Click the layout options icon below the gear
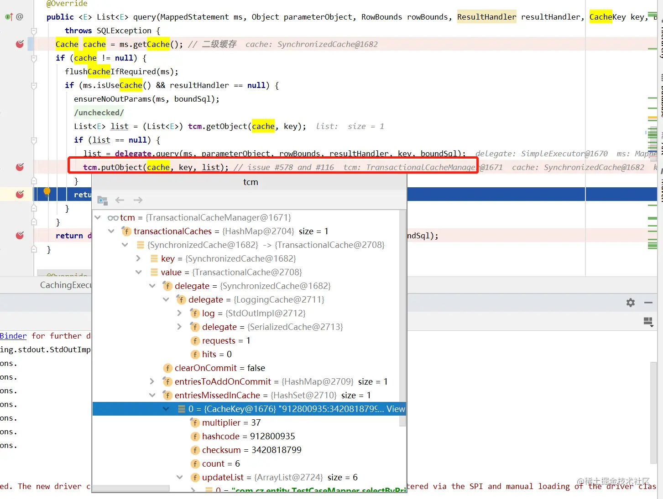The width and height of the screenshot is (663, 499). coord(648,322)
